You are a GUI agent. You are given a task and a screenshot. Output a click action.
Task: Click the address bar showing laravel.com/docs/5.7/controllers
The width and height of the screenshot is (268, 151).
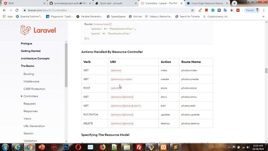[x=106, y=10]
